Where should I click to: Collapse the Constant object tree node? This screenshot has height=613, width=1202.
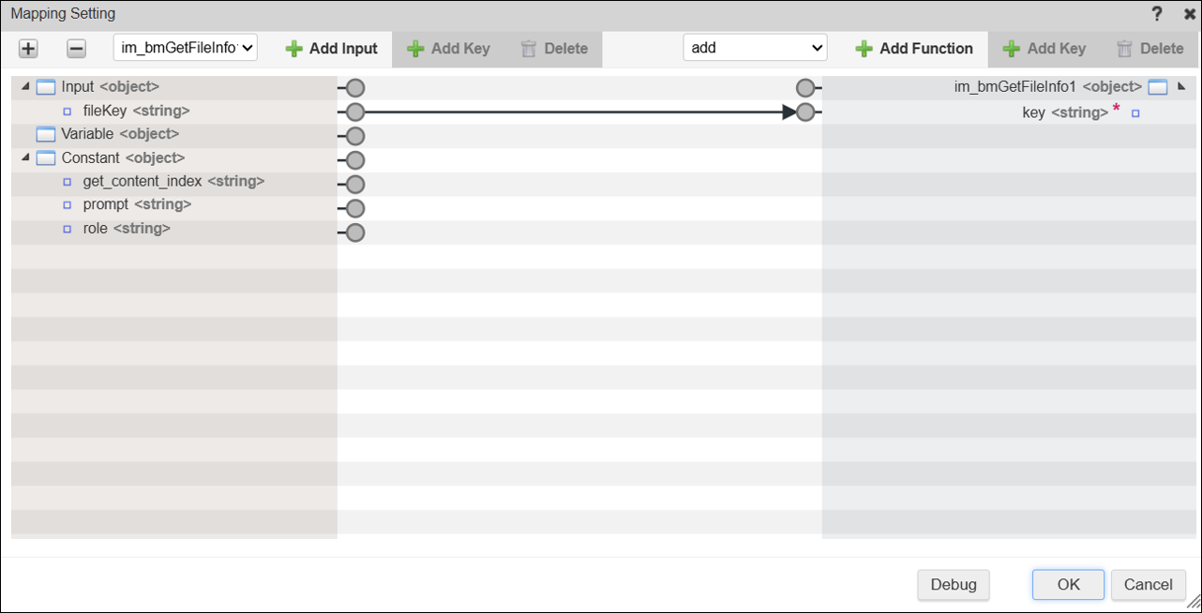coord(25,157)
